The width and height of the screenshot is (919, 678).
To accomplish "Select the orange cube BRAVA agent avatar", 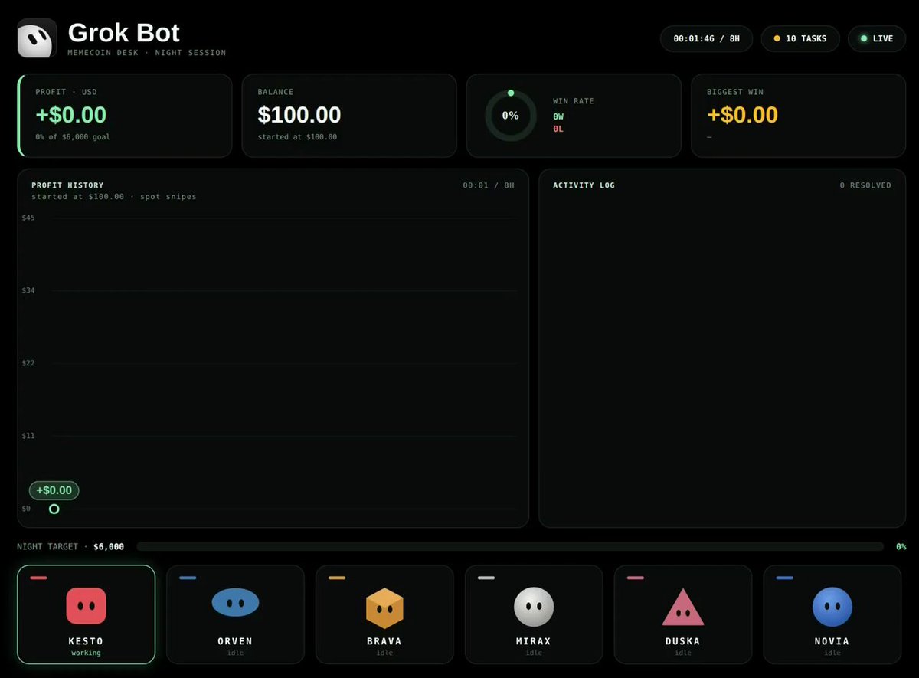I will [x=384, y=608].
